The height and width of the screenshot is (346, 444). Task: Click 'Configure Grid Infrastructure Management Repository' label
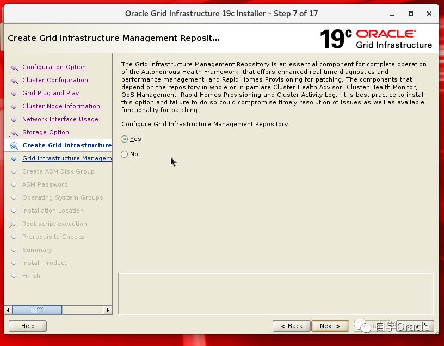click(x=205, y=124)
